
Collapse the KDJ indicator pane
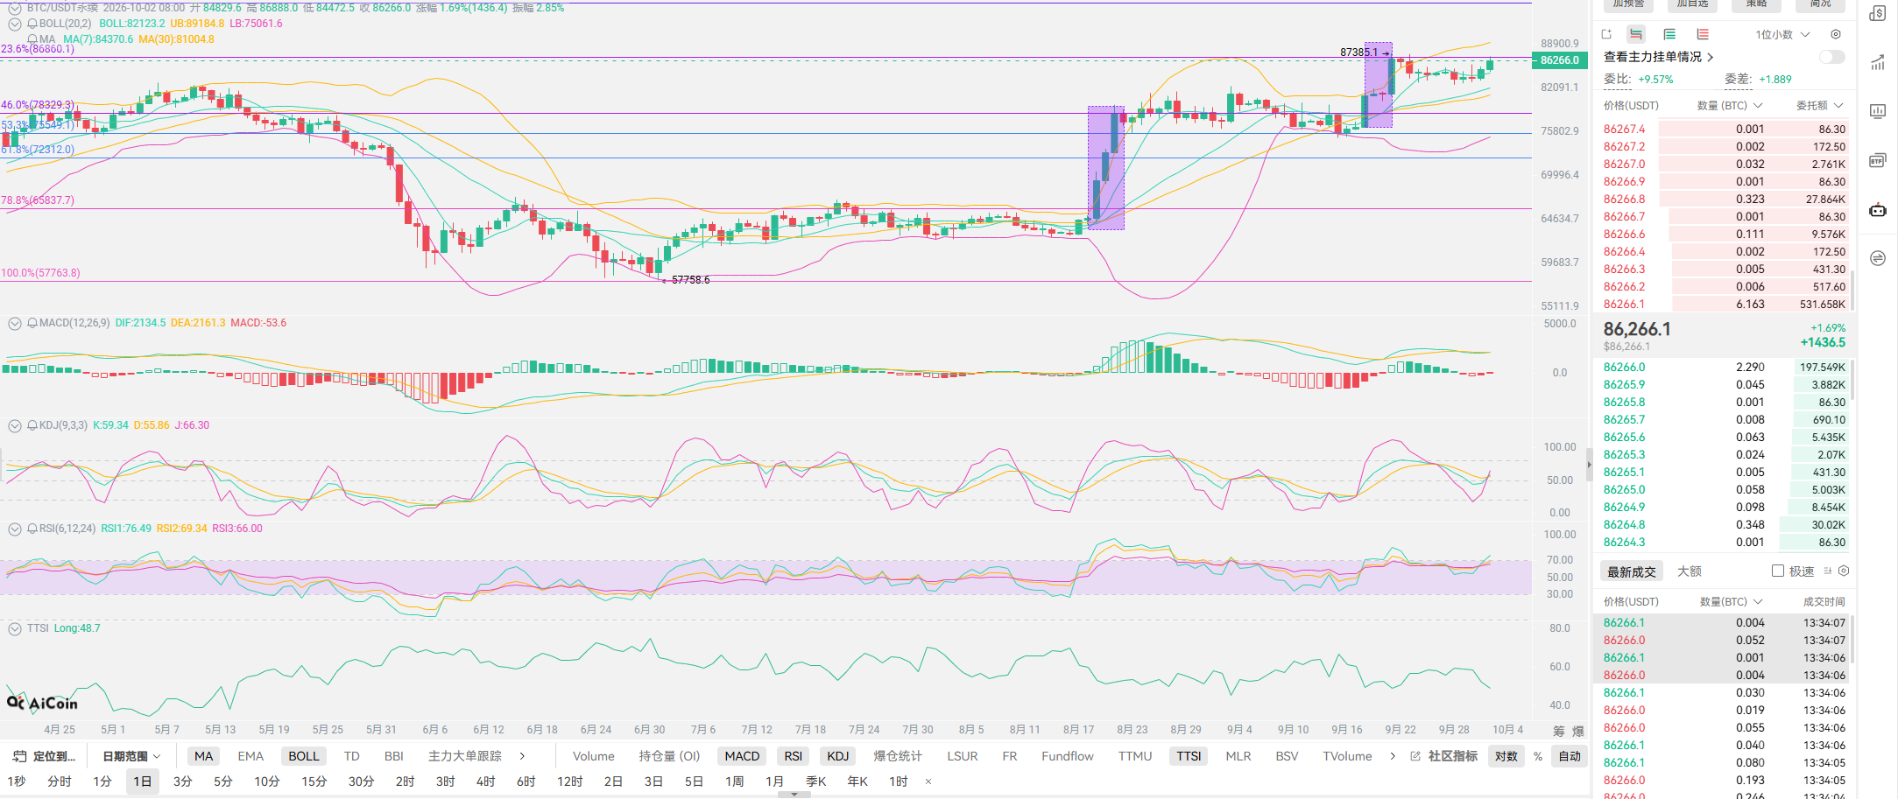pos(15,425)
